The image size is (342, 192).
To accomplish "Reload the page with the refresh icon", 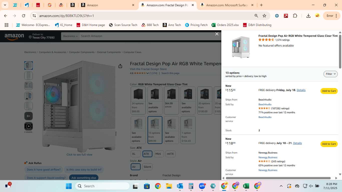I will [x=24, y=16].
